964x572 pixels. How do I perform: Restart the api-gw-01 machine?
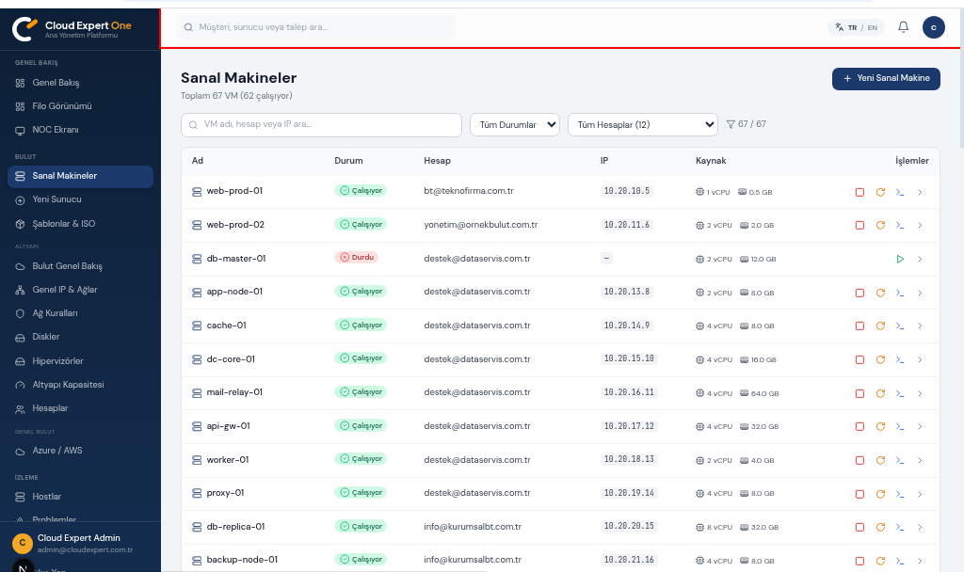(x=880, y=426)
